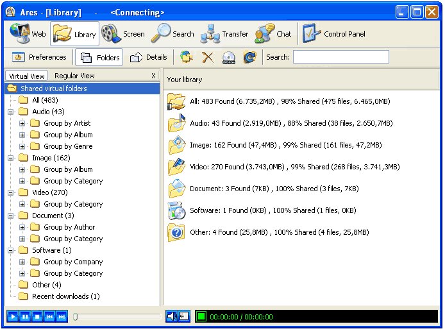
Task: Open library Preferences
Action: click(39, 57)
